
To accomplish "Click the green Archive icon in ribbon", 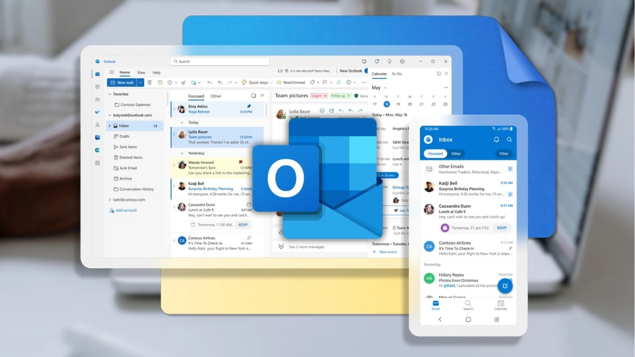I will 160,83.
